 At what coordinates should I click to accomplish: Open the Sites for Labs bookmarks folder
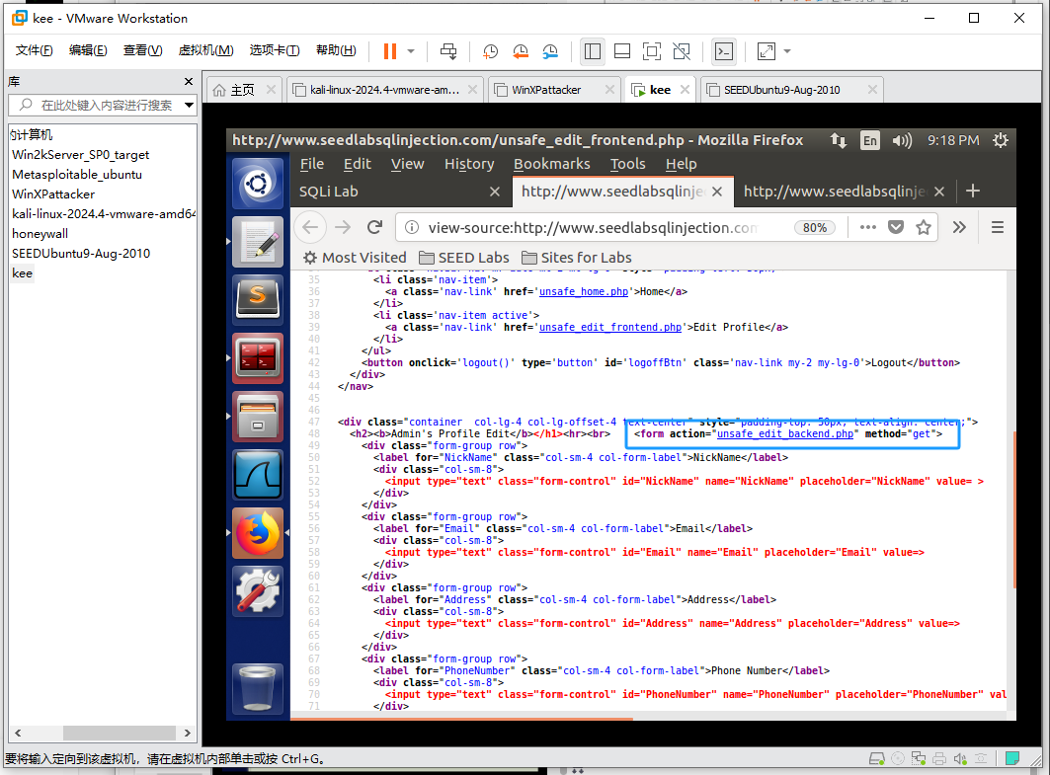tap(577, 258)
